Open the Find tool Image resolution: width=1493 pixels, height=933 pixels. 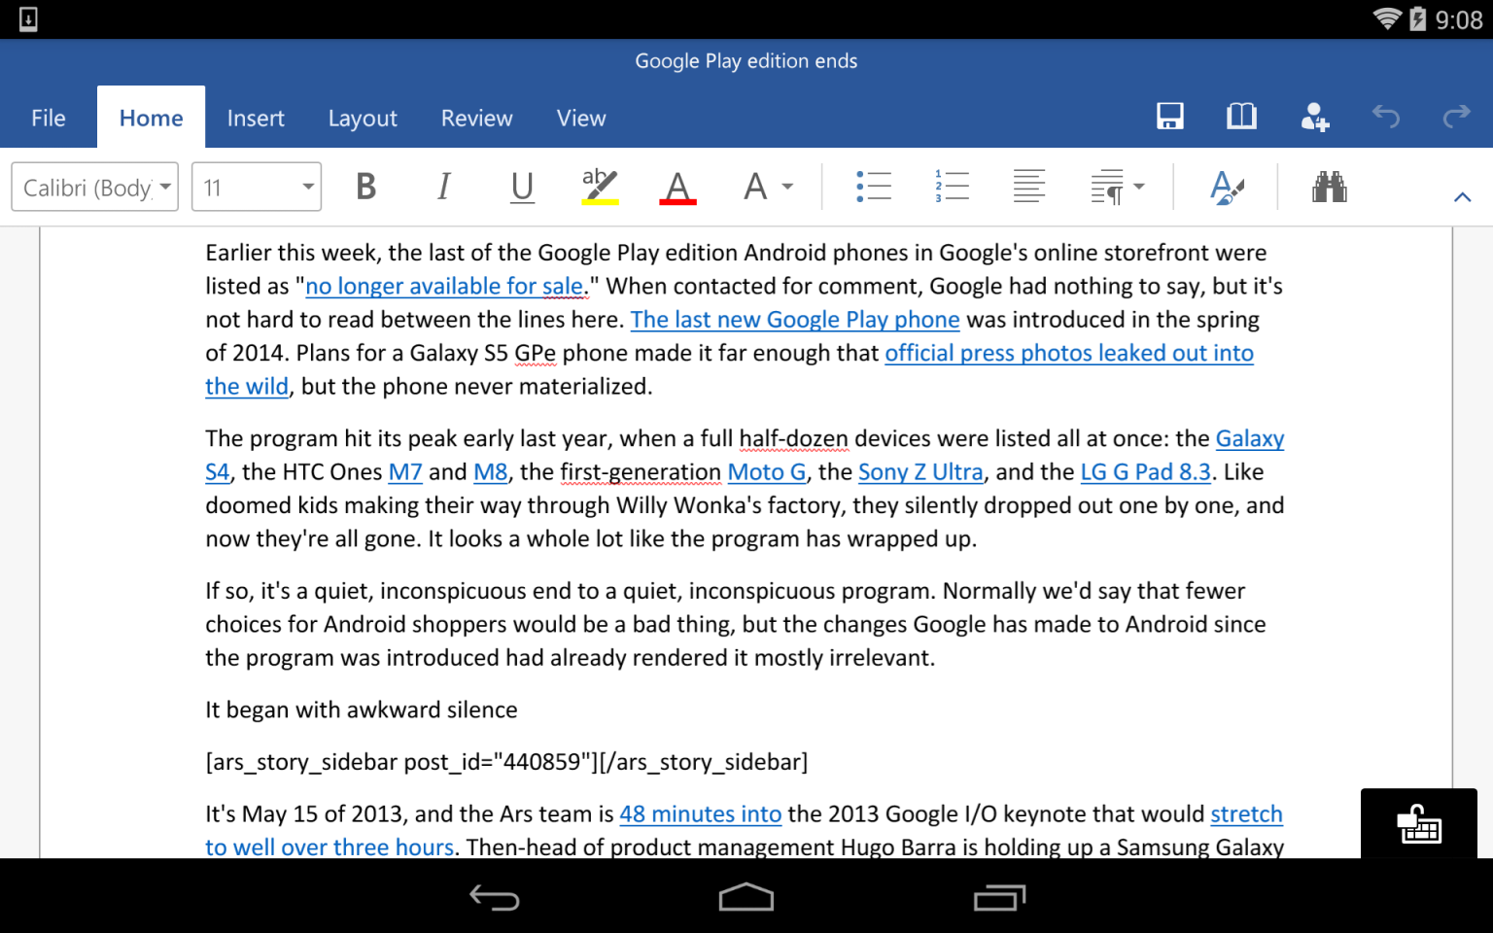point(1330,187)
